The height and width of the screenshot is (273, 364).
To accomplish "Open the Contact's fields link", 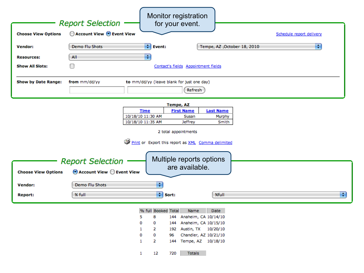I will (x=169, y=66).
